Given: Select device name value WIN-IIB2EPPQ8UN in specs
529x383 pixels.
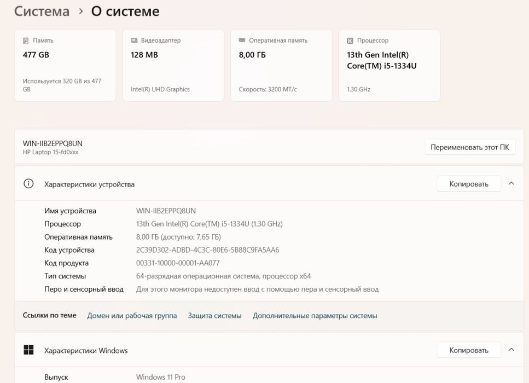Looking at the screenshot, I should coord(166,211).
